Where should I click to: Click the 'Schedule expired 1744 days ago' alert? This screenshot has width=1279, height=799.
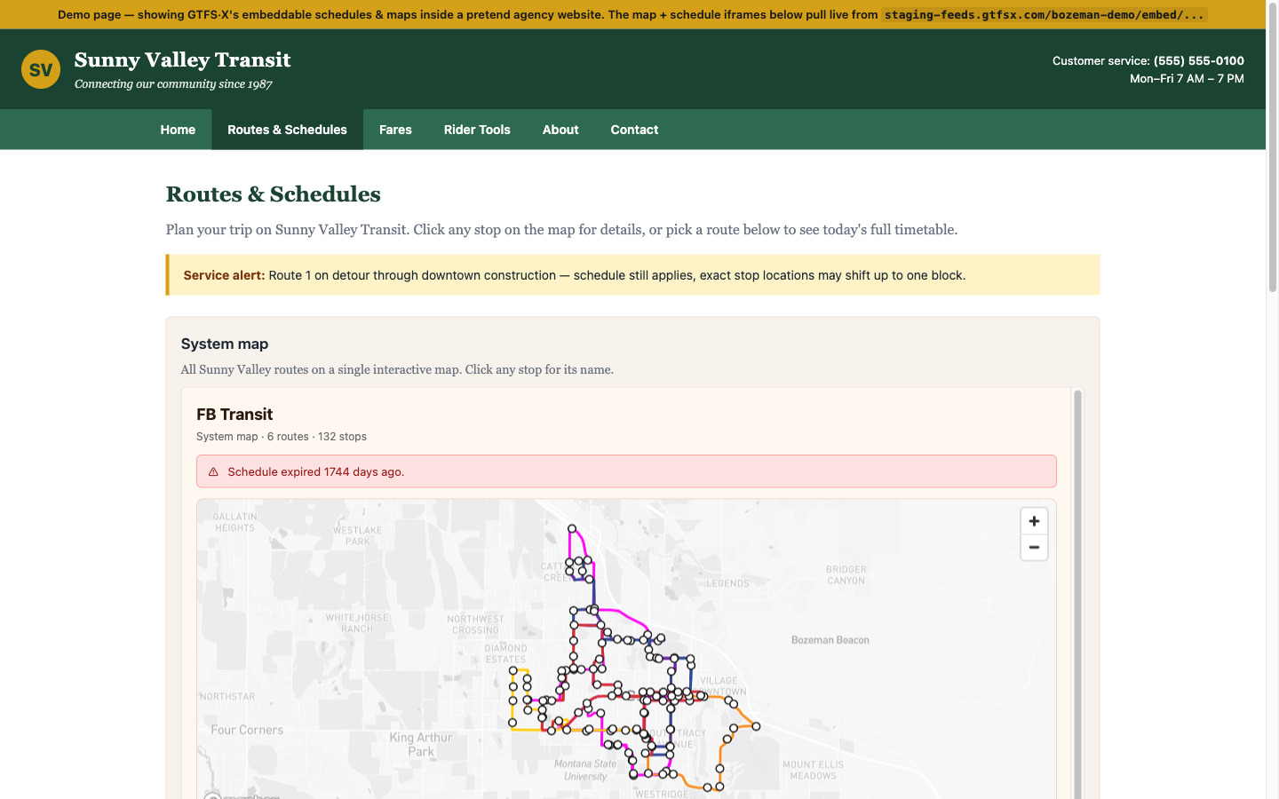[x=626, y=471]
